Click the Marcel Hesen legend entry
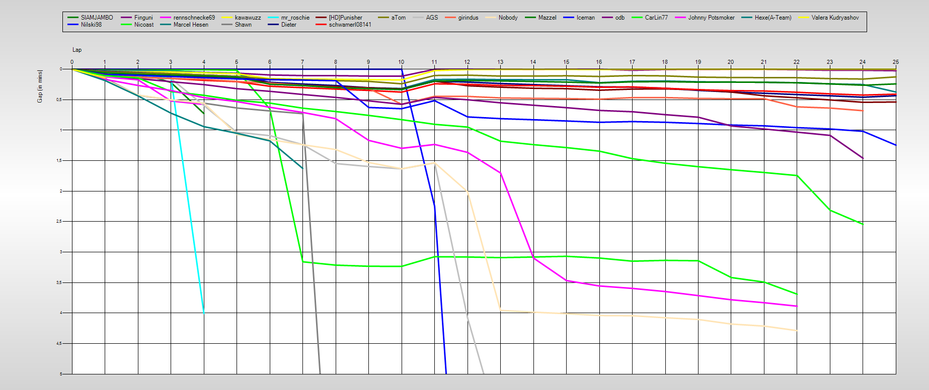 click(x=191, y=25)
